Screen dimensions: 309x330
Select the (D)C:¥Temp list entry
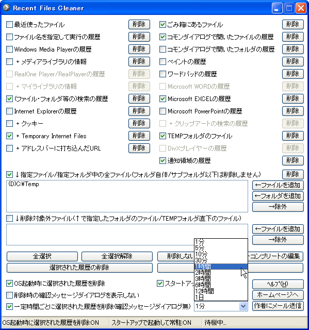coord(24,184)
